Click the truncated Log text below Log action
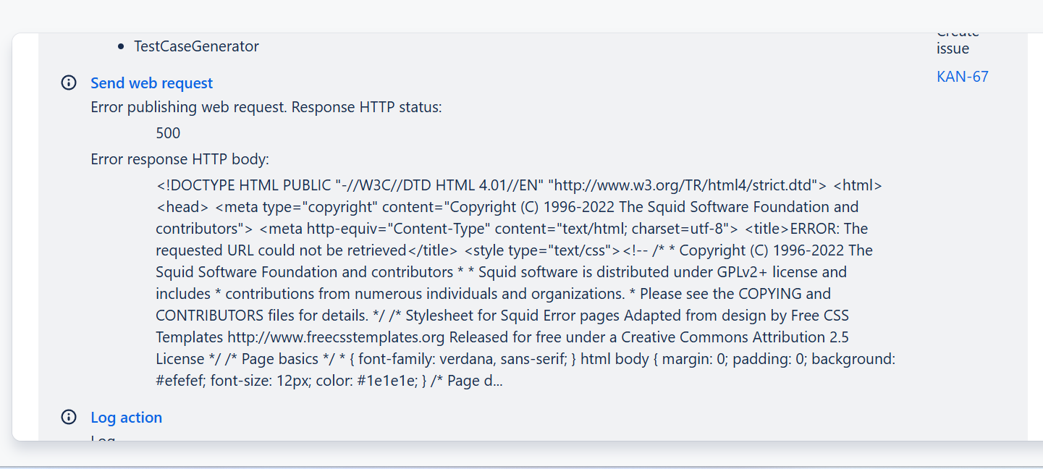This screenshot has height=469, width=1043. 101,437
